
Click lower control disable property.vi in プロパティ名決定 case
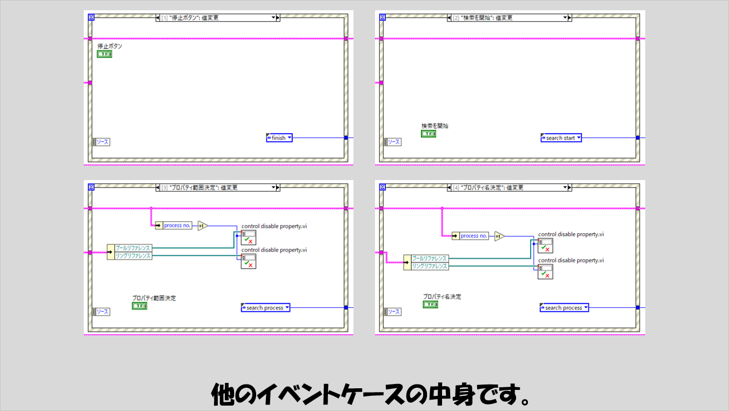tap(545, 271)
